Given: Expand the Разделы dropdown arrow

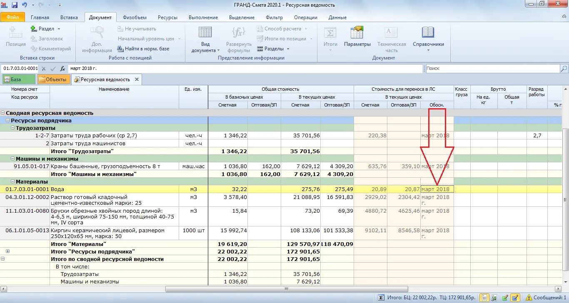Looking at the screenshot, I should point(288,49).
